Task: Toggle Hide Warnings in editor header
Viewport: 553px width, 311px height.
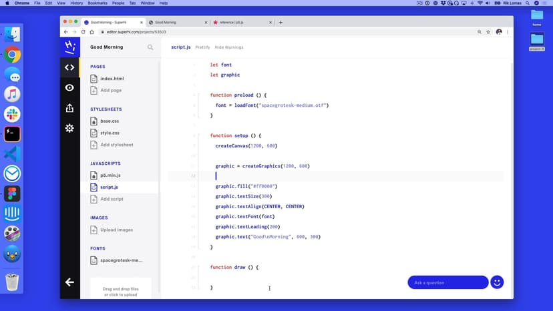Action: click(229, 47)
